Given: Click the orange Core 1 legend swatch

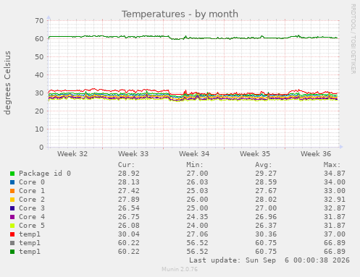Looking at the screenshot, I should [x=12, y=191].
